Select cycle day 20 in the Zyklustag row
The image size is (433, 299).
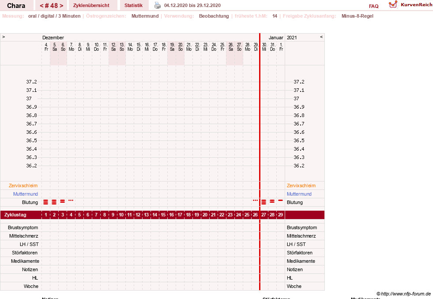tap(205, 215)
